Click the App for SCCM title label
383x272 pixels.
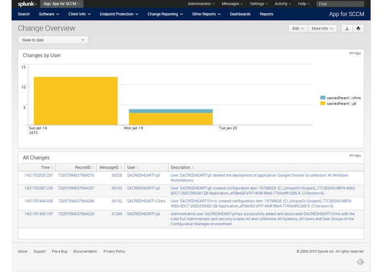point(347,14)
